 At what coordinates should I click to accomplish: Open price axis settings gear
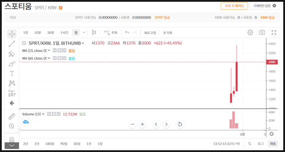271,134
